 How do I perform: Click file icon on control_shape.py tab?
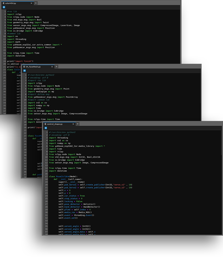coord(46,124)
